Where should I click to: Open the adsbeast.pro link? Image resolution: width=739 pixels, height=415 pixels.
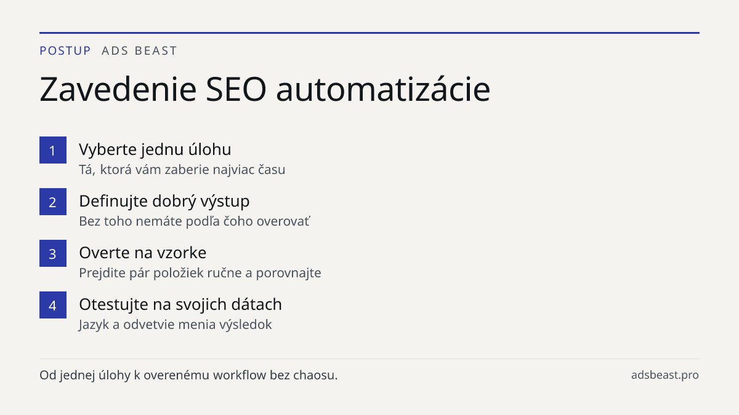click(665, 375)
